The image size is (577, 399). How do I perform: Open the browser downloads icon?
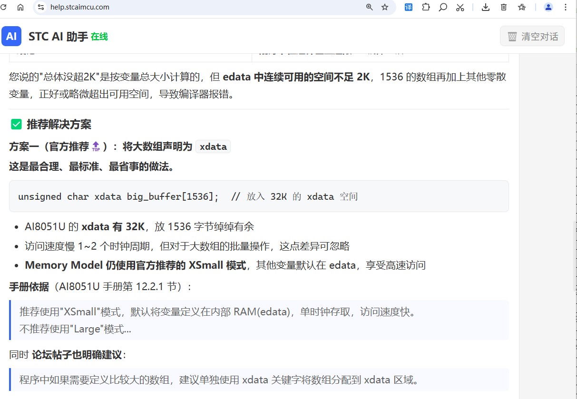[x=486, y=7]
